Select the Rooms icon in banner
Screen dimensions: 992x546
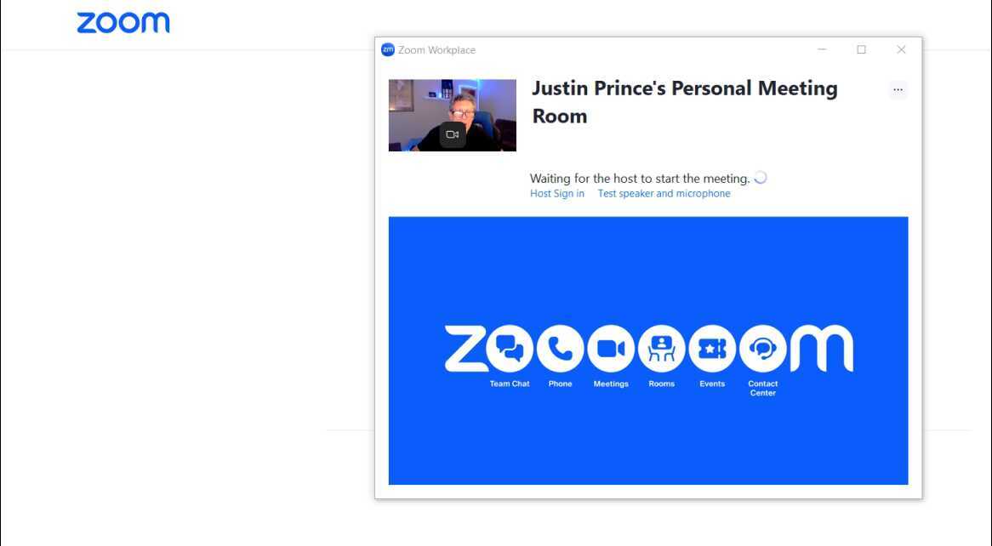tap(661, 349)
